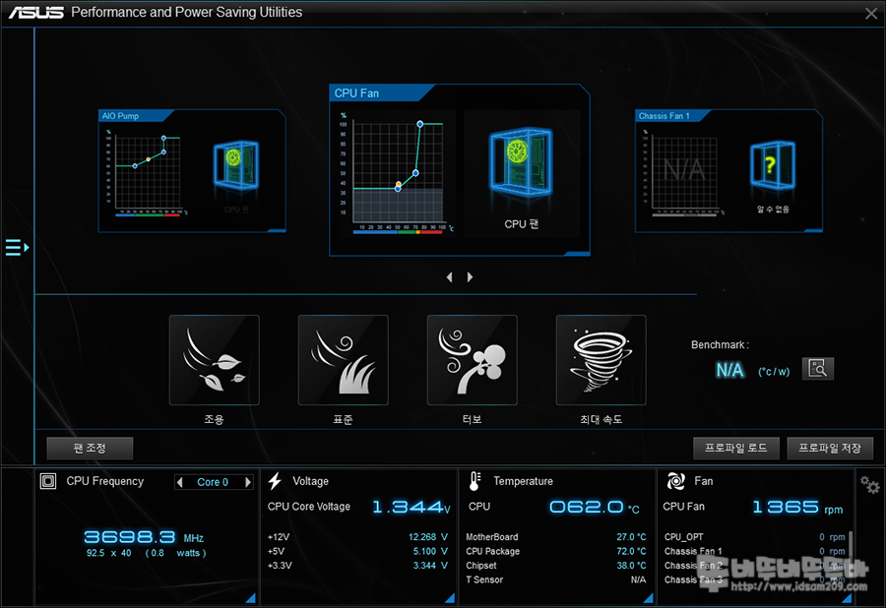Click the Benchmark N/A value
This screenshot has height=608, width=886.
pyautogui.click(x=729, y=370)
